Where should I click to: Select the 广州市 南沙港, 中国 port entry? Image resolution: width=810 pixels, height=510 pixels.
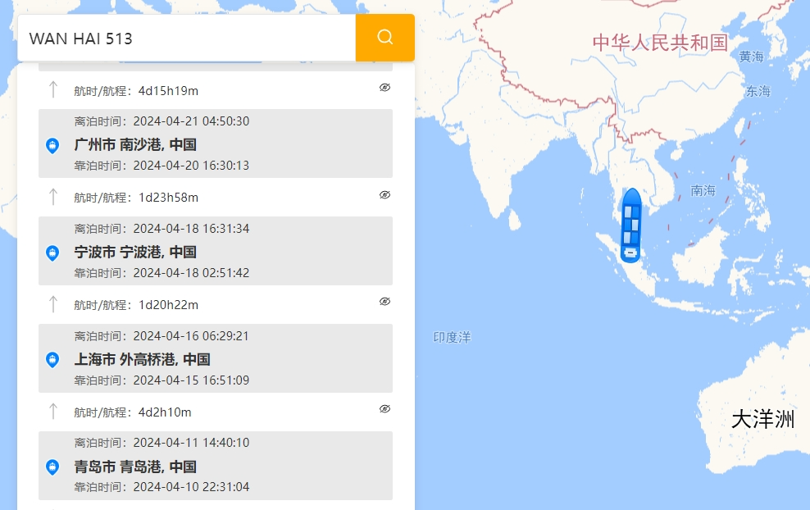point(216,143)
